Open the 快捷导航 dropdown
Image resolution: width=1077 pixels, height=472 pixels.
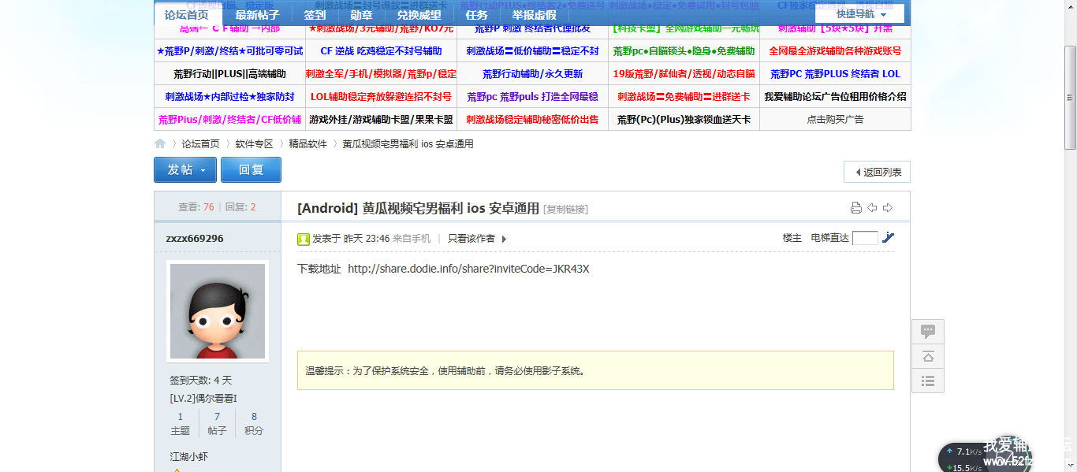pyautogui.click(x=860, y=14)
